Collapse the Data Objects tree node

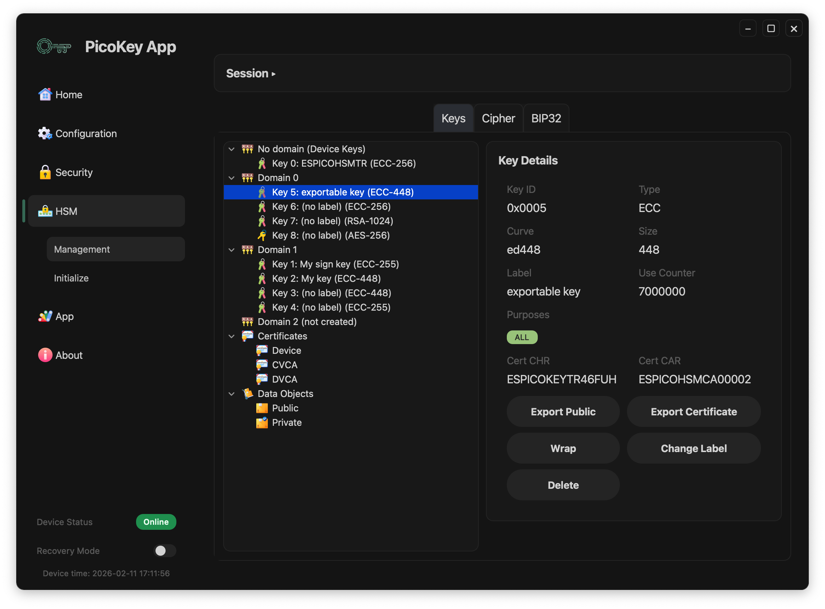click(231, 394)
